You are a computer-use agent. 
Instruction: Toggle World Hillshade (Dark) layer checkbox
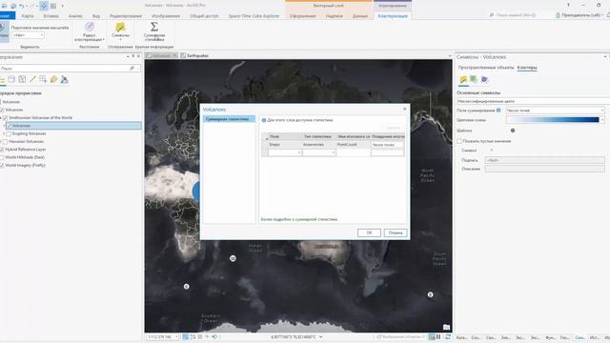2,157
